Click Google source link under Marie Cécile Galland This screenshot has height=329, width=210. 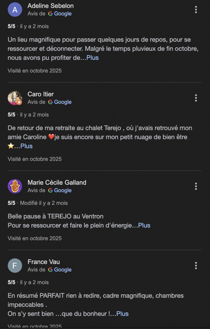[x=60, y=190]
